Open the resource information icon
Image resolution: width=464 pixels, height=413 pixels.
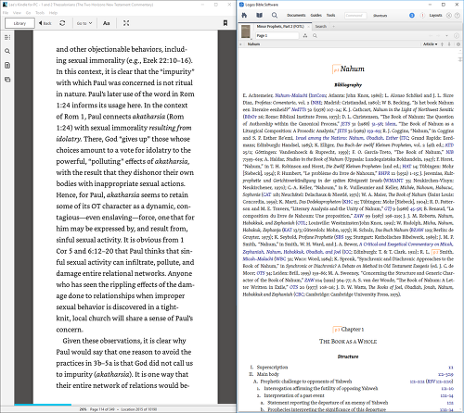coord(458,36)
